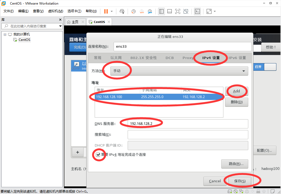The width and height of the screenshot is (281, 194).
Task: Click the Ethernet device icon in list
Action: coord(76,66)
